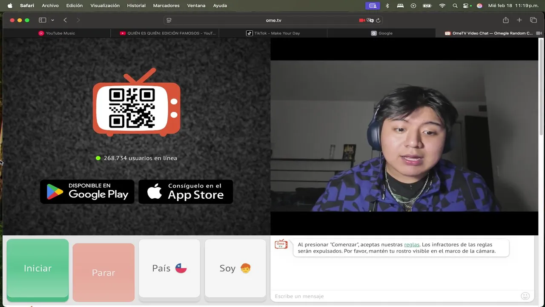Reload the current page
The height and width of the screenshot is (307, 545).
[x=378, y=20]
